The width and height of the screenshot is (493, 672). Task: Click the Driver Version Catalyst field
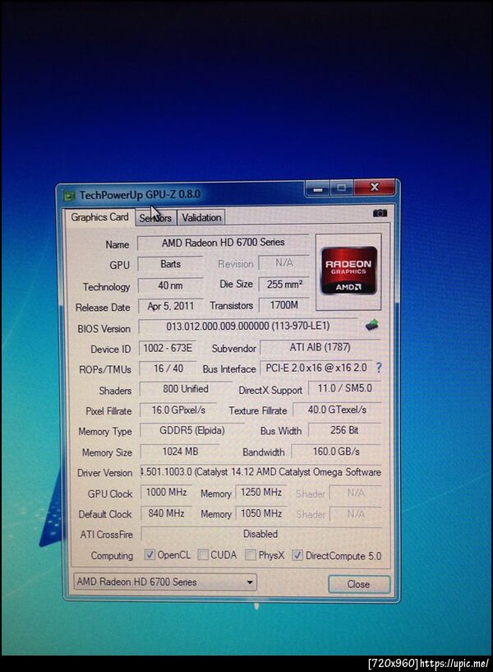(x=260, y=472)
